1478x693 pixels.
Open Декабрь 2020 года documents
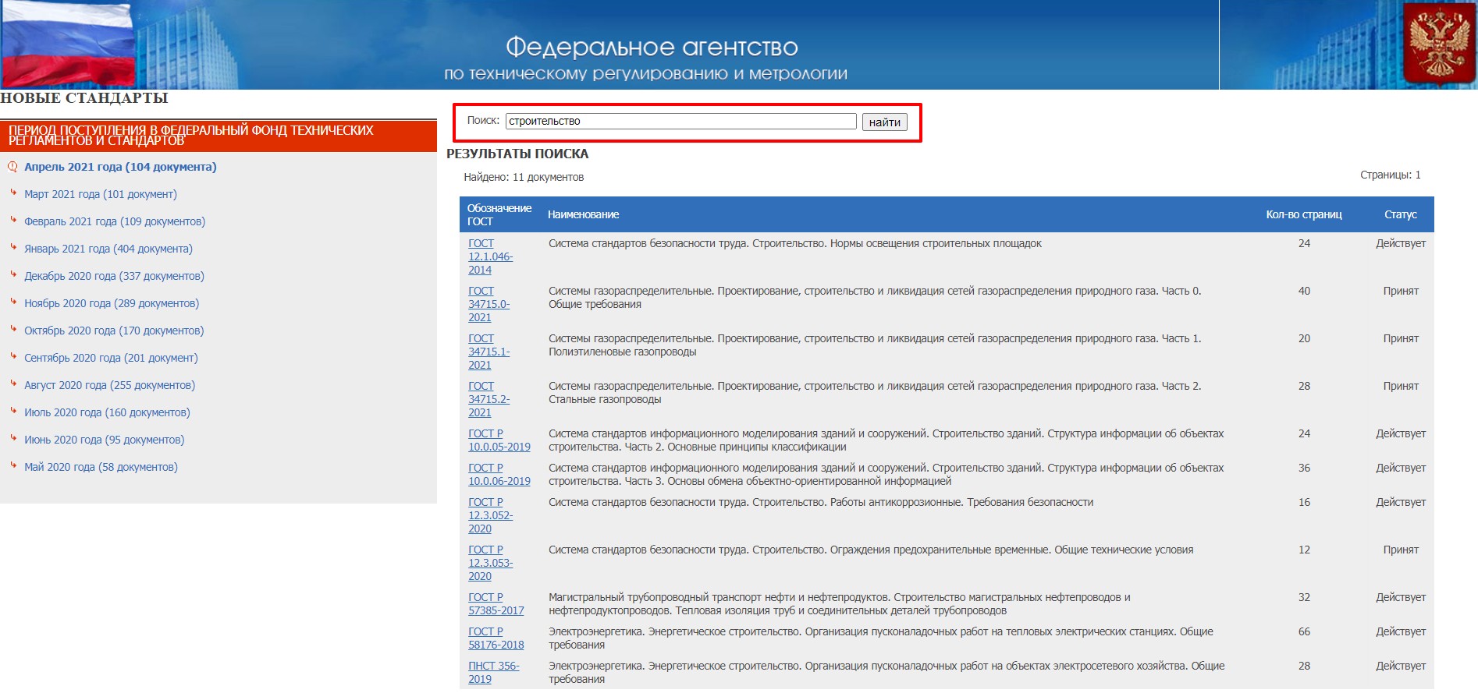click(114, 276)
